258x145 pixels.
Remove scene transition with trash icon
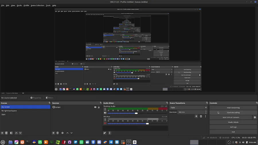pyautogui.click(x=201, y=116)
